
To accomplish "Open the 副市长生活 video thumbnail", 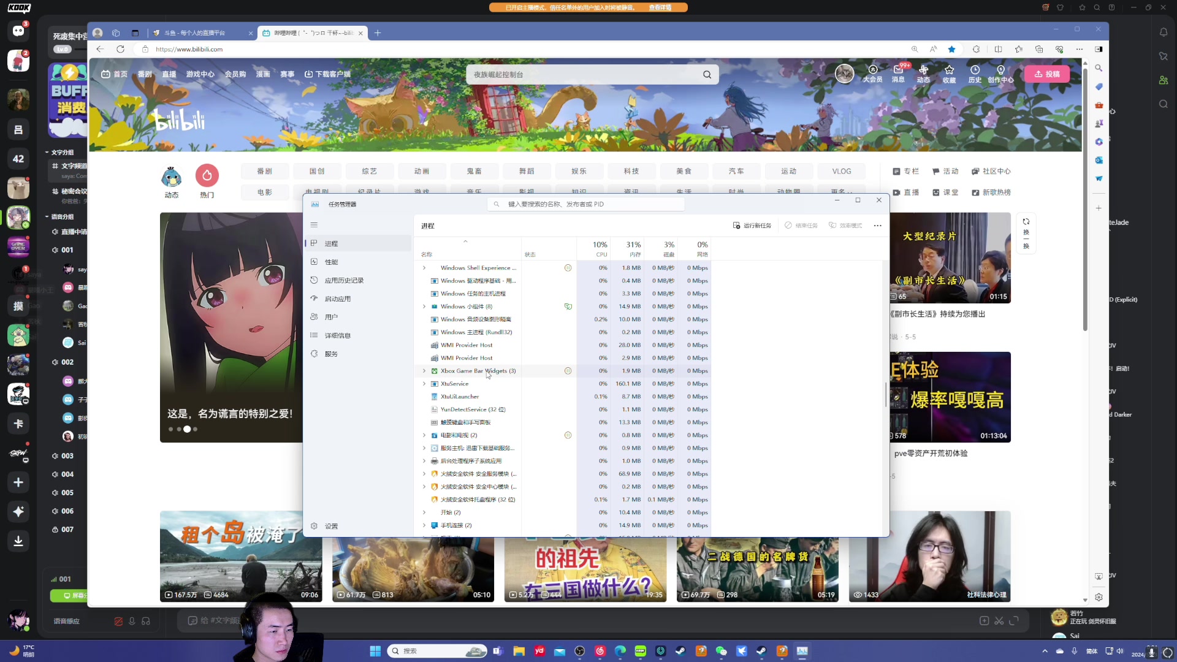I will click(x=950, y=258).
